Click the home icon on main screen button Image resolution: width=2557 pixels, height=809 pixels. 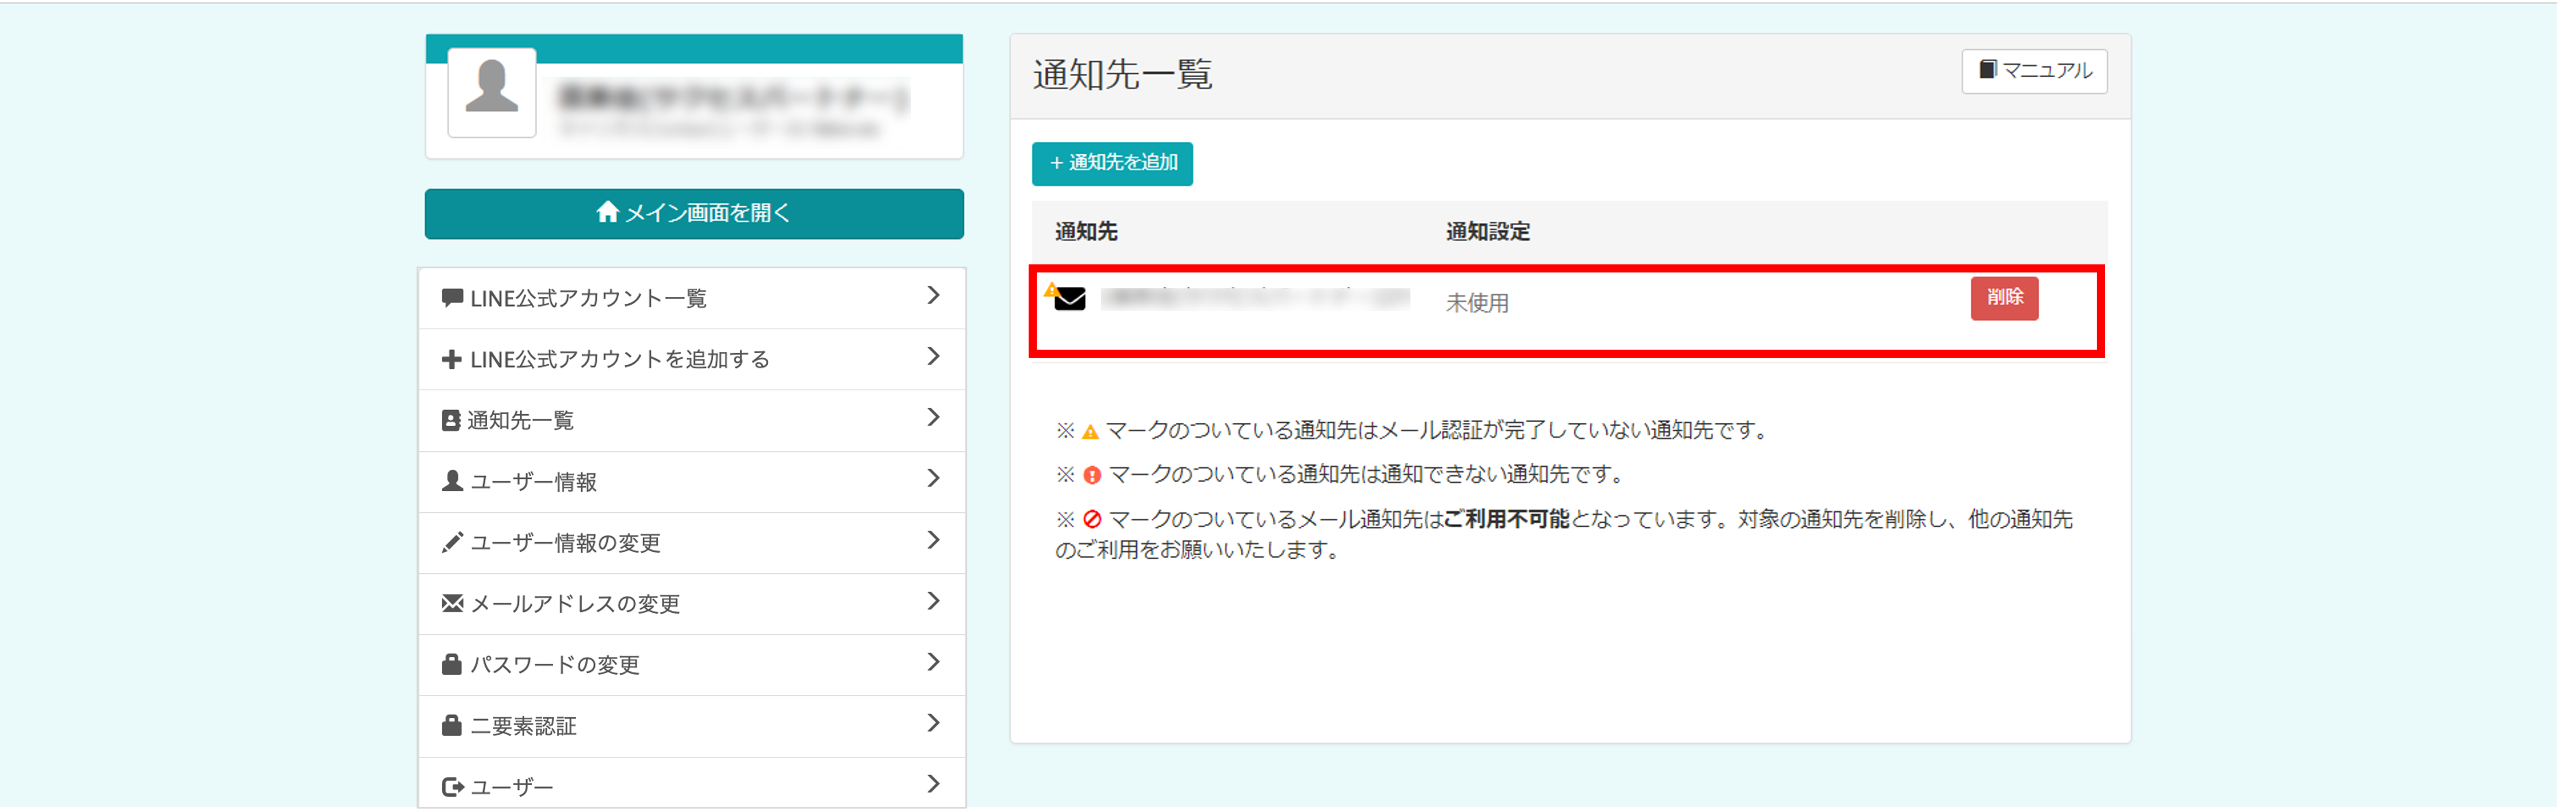click(x=607, y=212)
